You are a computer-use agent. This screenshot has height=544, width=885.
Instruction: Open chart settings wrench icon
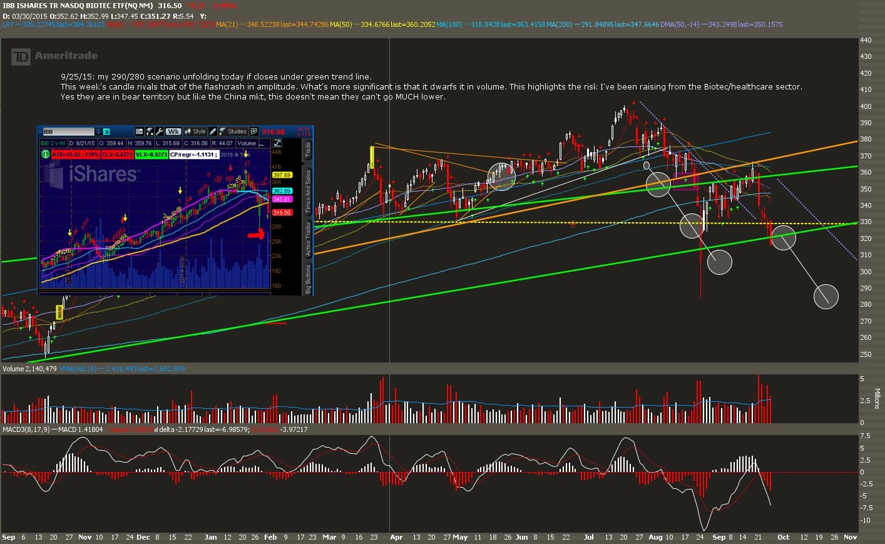pyautogui.click(x=160, y=131)
